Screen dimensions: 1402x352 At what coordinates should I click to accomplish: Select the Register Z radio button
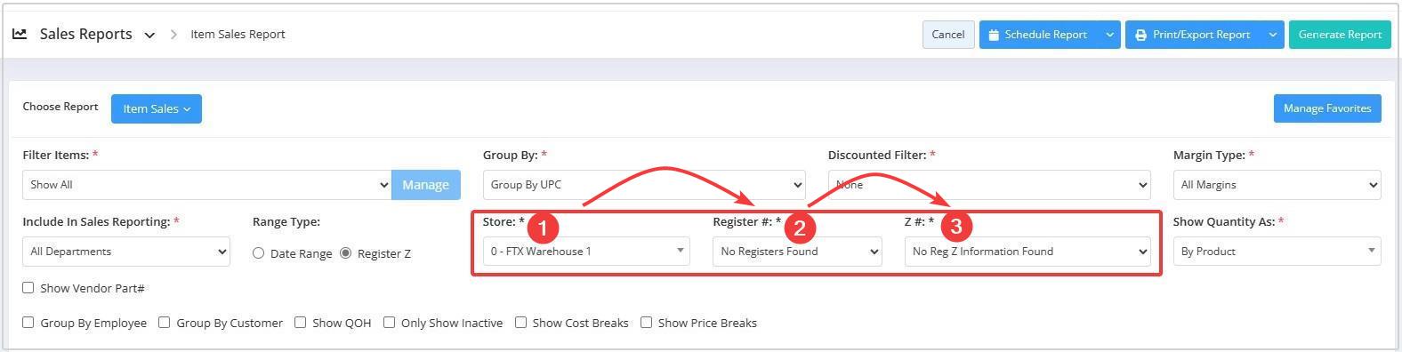coord(346,253)
